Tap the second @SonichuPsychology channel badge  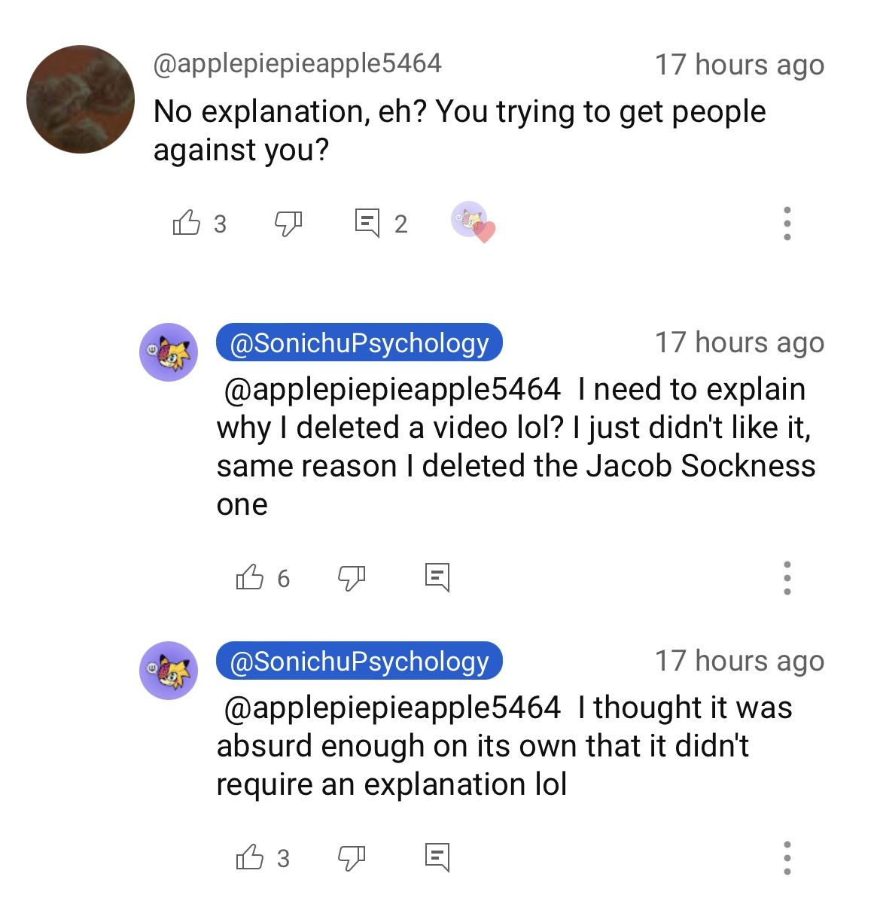click(x=359, y=662)
